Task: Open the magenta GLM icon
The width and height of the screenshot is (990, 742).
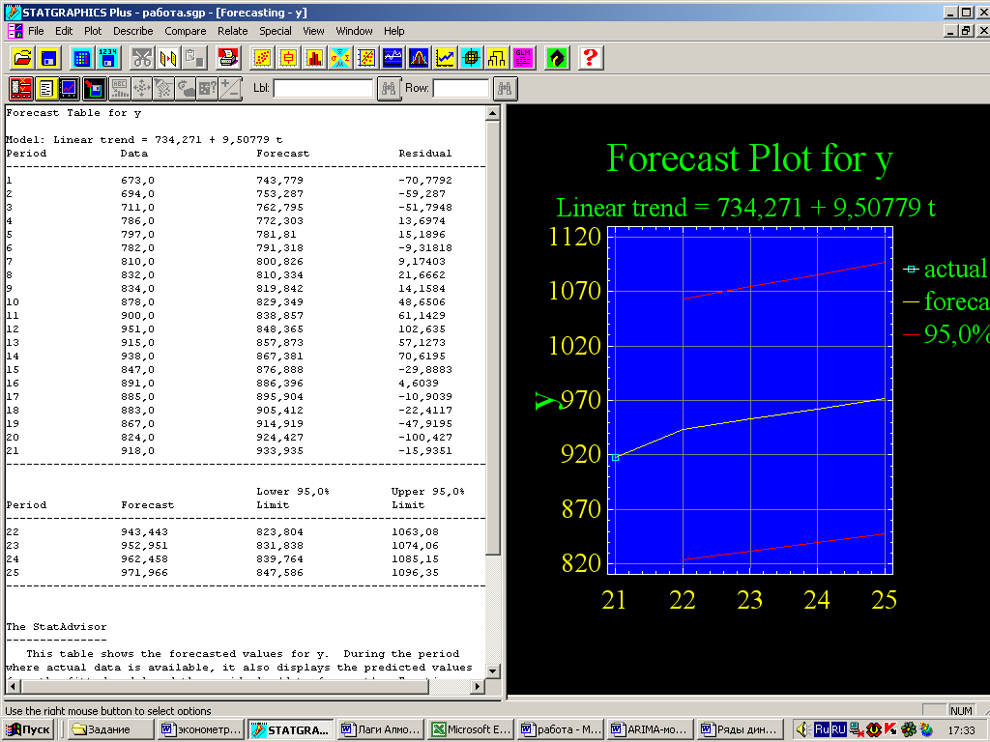Action: (523, 58)
